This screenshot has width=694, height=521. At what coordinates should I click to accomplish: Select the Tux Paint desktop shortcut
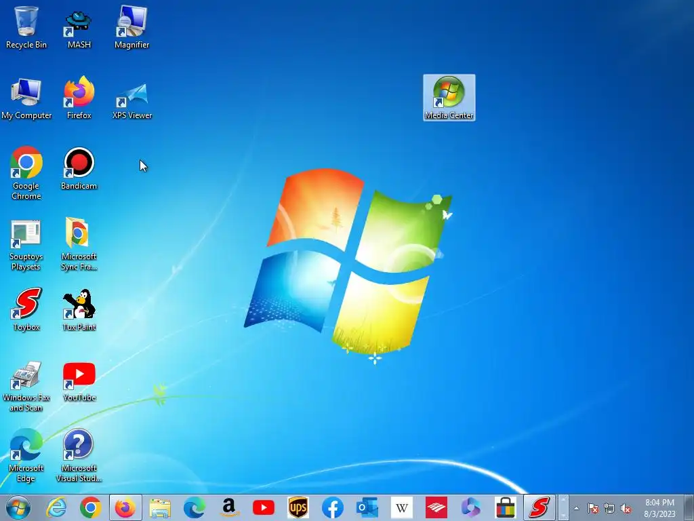coord(79,309)
